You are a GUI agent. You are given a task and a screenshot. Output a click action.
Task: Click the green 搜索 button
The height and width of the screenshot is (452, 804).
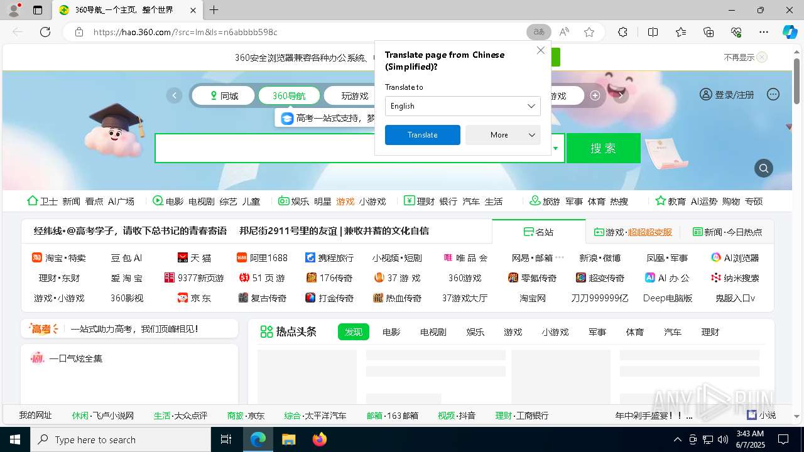(x=604, y=148)
